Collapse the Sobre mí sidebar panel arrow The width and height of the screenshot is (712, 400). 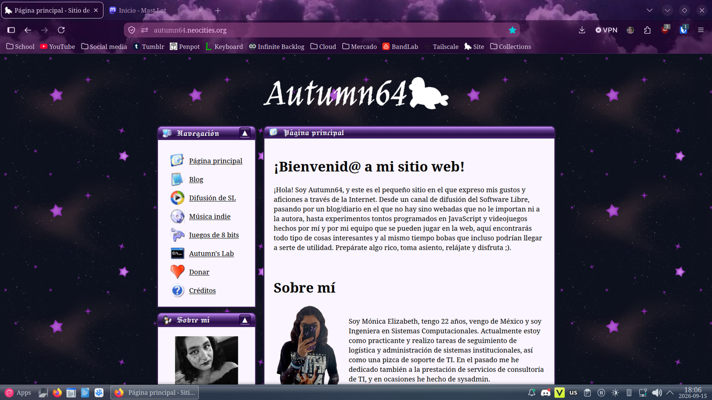click(245, 320)
